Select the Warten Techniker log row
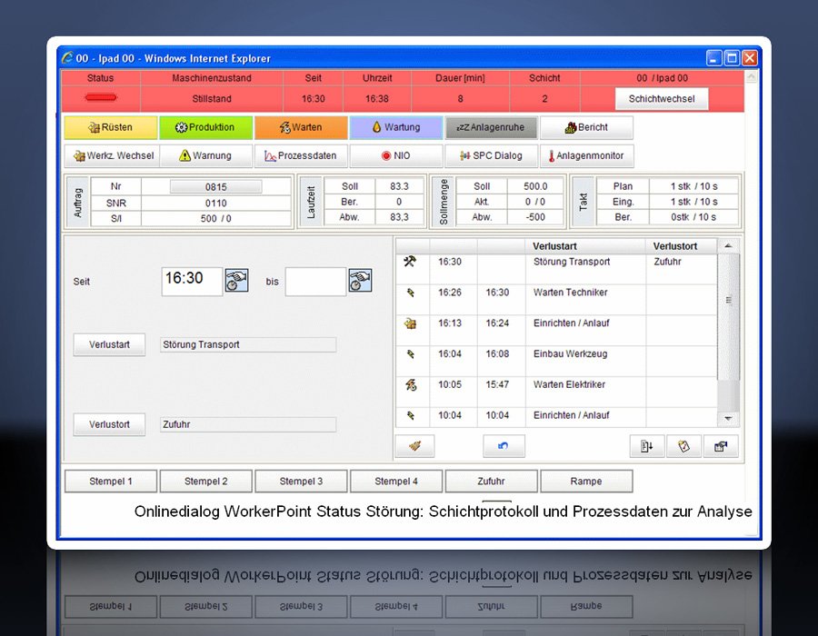The image size is (818, 636). [x=556, y=300]
